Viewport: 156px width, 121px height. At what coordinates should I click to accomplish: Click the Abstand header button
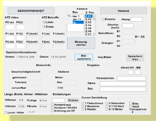(124, 11)
